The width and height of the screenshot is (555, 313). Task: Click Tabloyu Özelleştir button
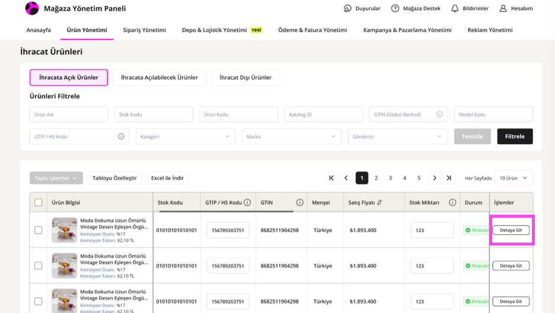click(114, 178)
